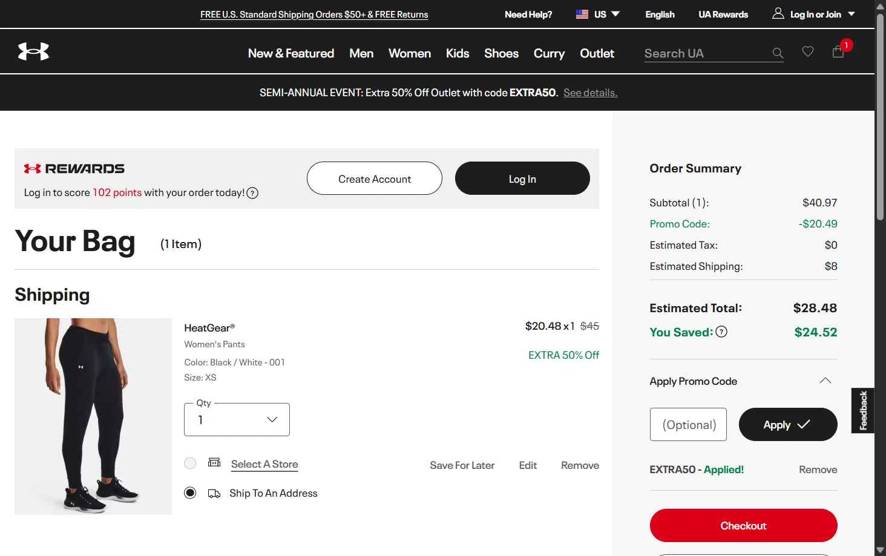This screenshot has height=556, width=886.
Task: Click the promo code (Optional) field
Action: click(688, 425)
